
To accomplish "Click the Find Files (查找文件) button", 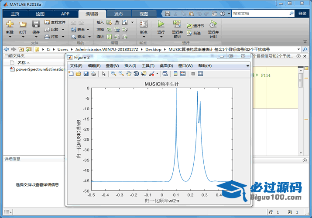I will (55, 22).
